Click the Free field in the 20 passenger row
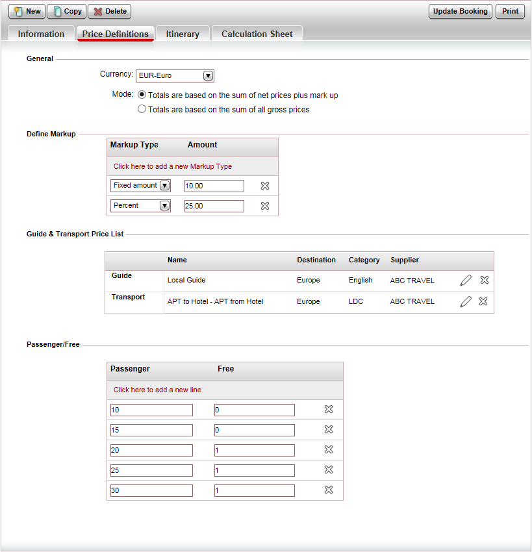 click(x=255, y=450)
